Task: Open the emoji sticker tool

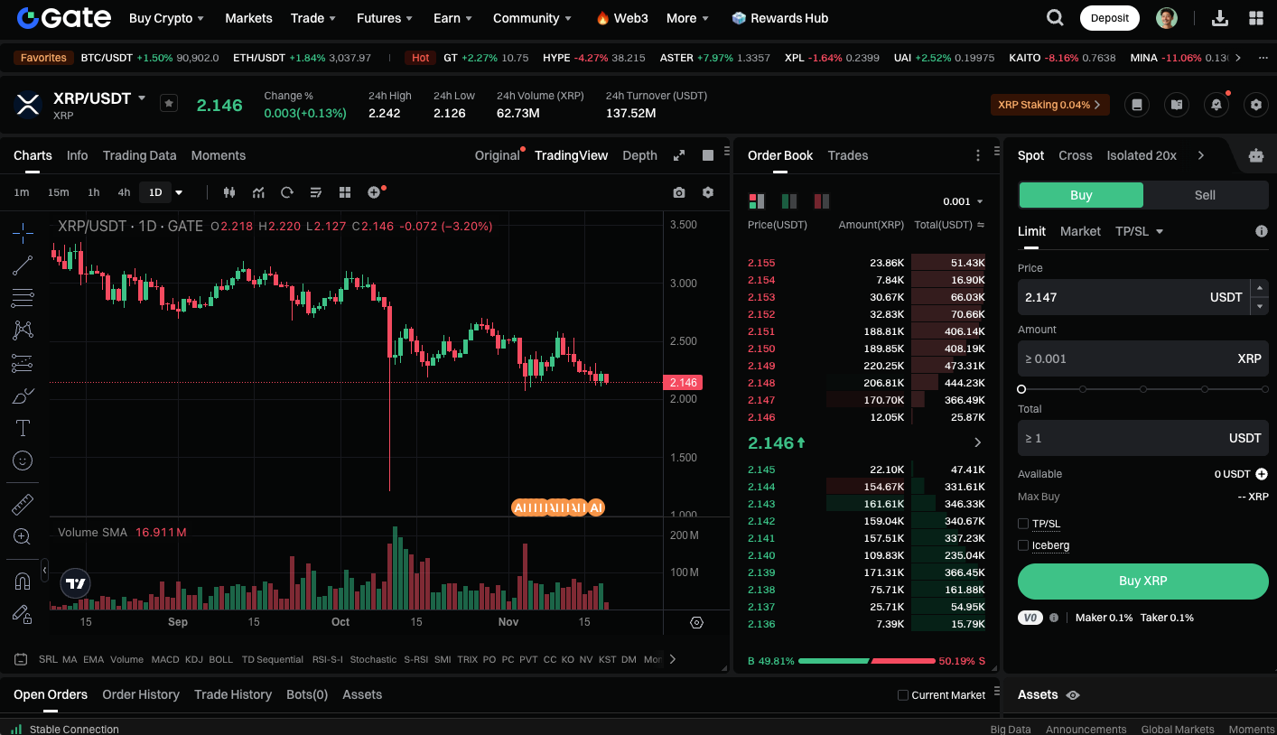Action: click(x=23, y=461)
